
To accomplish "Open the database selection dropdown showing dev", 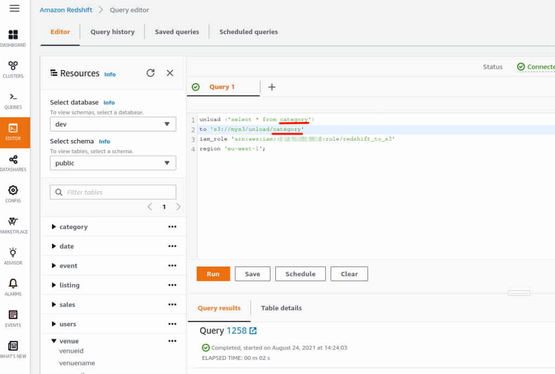I will tap(113, 124).
